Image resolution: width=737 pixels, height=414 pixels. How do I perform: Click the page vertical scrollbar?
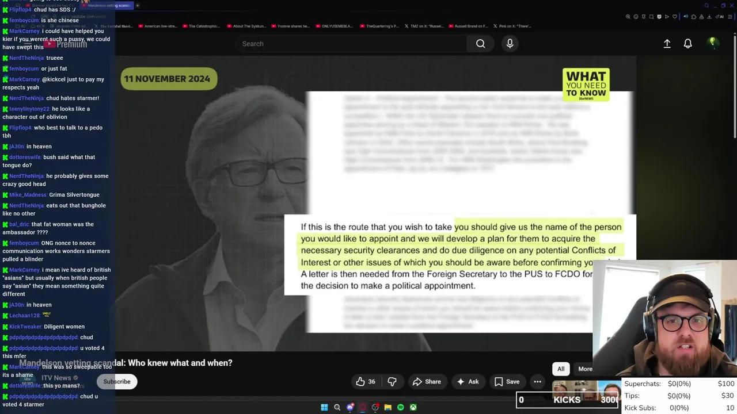pos(734,86)
